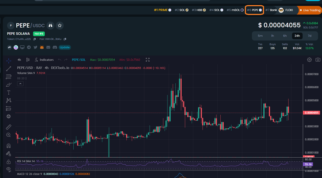The width and height of the screenshot is (322, 178).
Task: Select the 7d stats interval tab
Action: pos(309,36)
